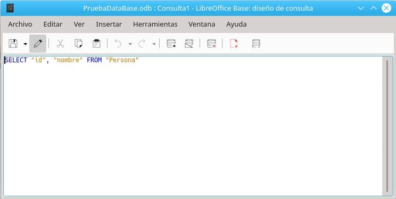Open the Save dropdown arrow
This screenshot has height=199, width=396.
point(25,44)
